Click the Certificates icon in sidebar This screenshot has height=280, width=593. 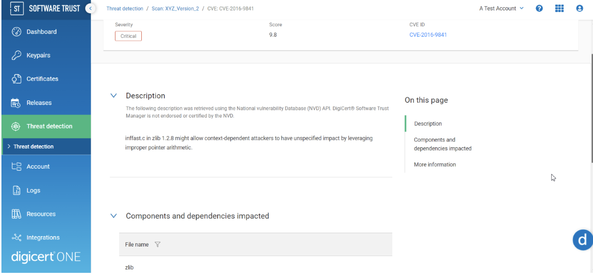tap(16, 79)
